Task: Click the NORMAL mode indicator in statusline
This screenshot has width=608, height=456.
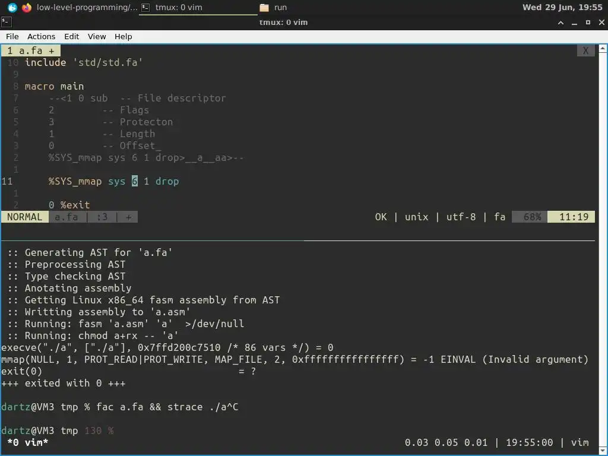Action: tap(25, 217)
